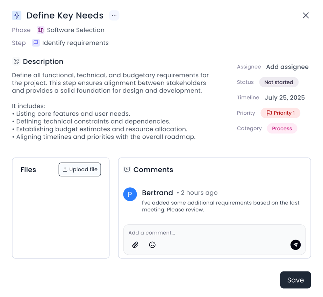
Task: Click the Description section icon
Action: (16, 61)
